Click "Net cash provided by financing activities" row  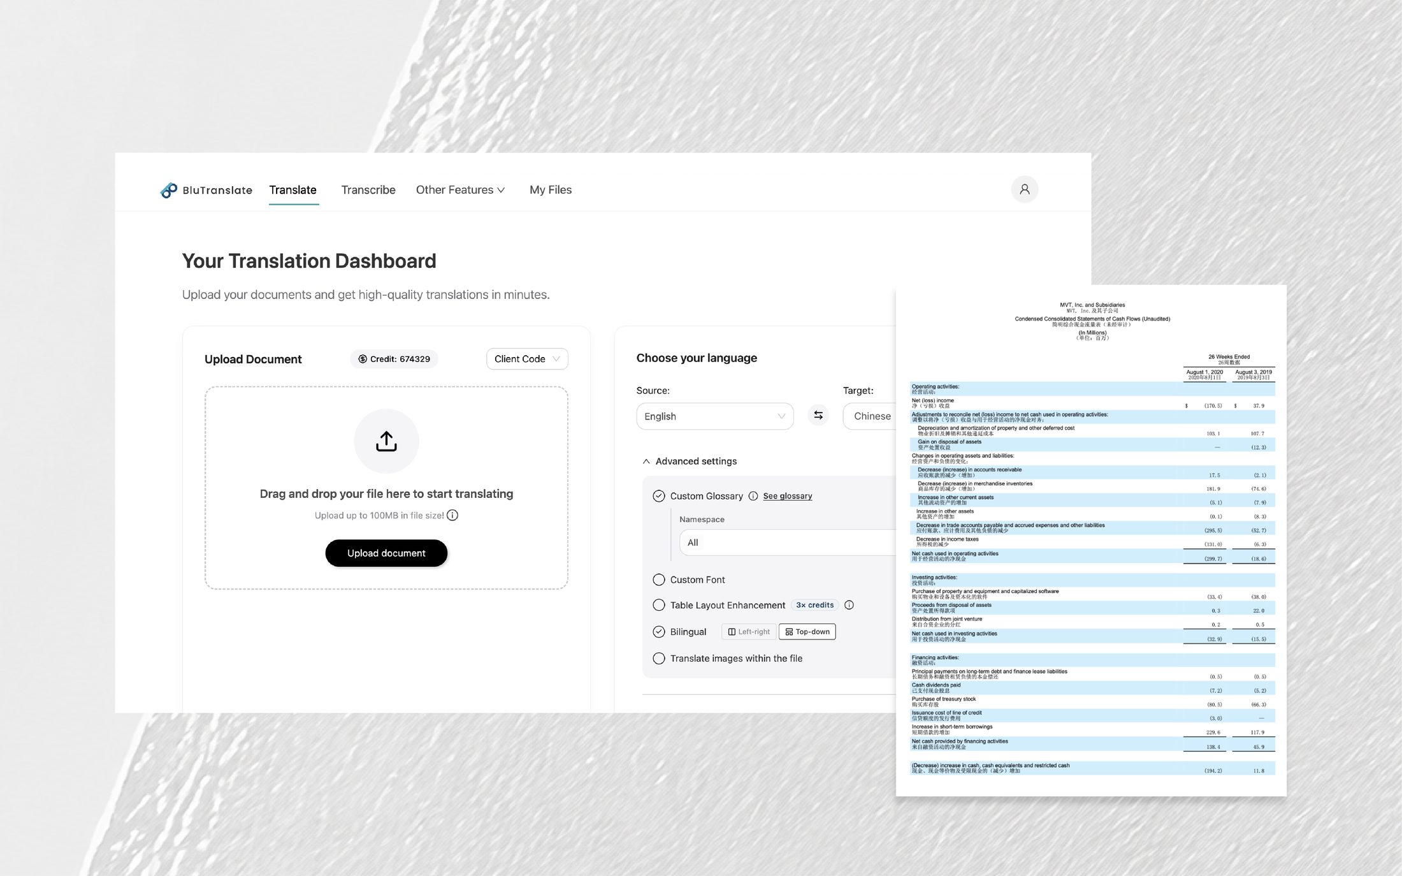click(x=1092, y=744)
